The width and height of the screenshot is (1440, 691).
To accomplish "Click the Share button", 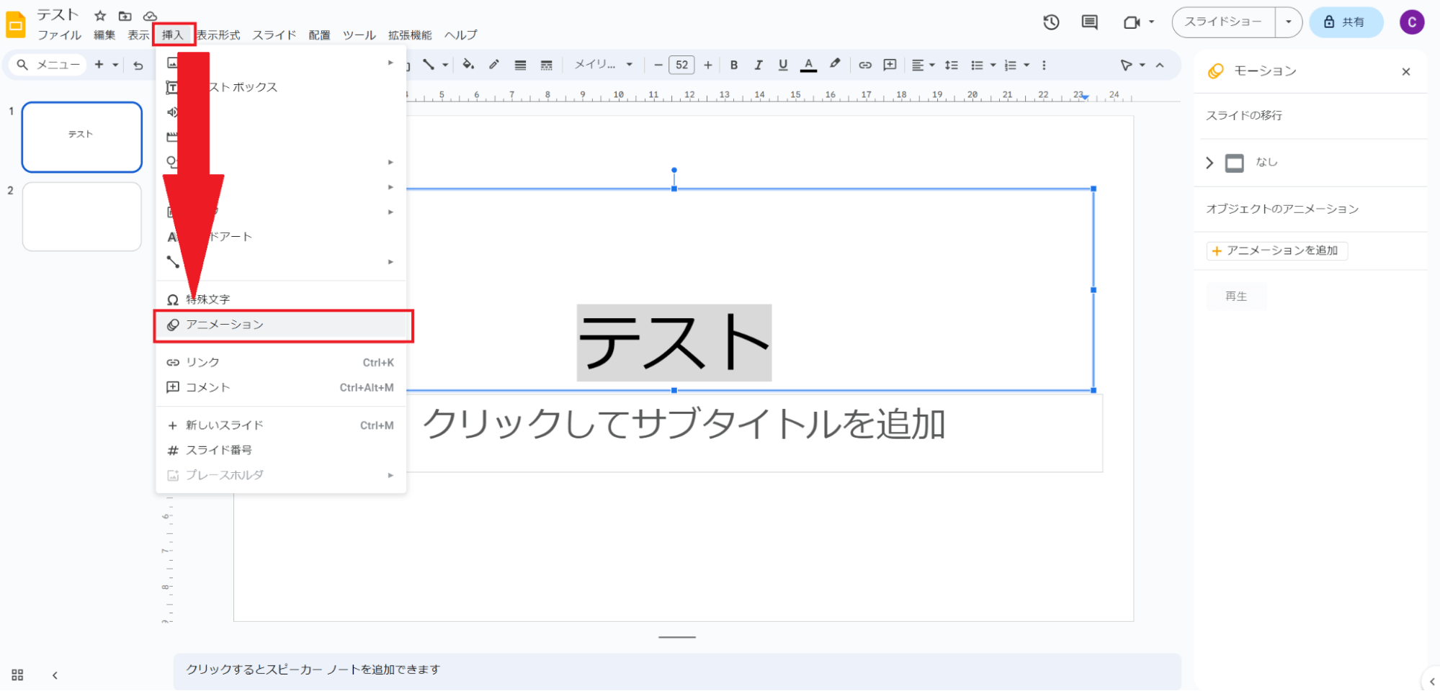I will [1345, 22].
